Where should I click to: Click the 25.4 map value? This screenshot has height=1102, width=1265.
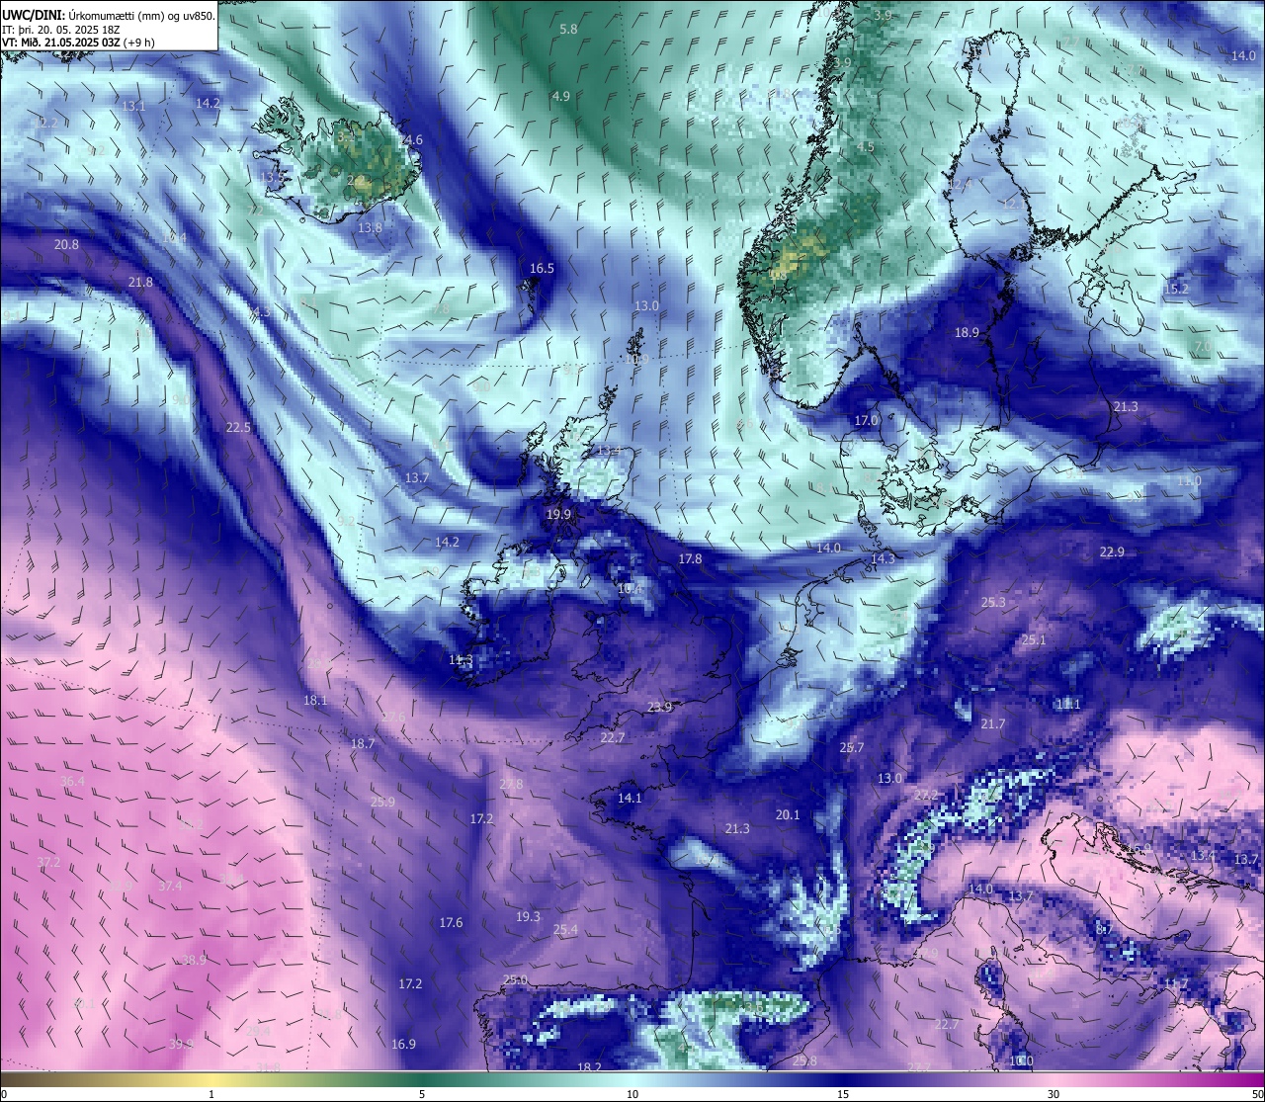click(565, 929)
